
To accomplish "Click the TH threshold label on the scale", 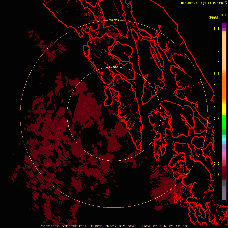I will [x=218, y=197].
